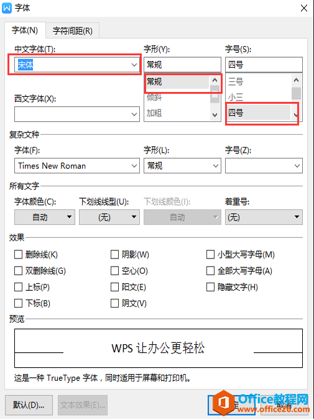Screen dimensions: 314x420
Task: Toggle the 上标(P) checkbox
Action: pos(18,287)
